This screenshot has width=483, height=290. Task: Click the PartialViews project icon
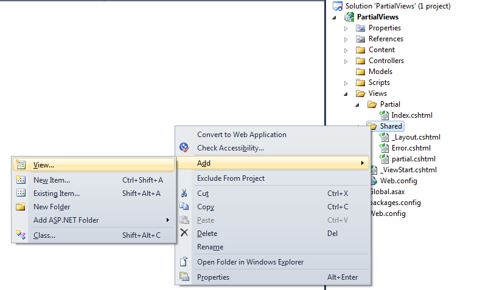coord(349,17)
